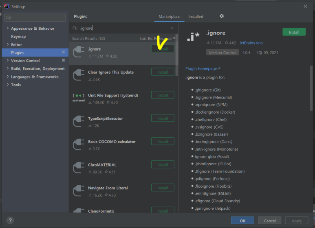Click the Clear Ignore This Update plugin icon
315x228 pixels.
tap(79, 75)
